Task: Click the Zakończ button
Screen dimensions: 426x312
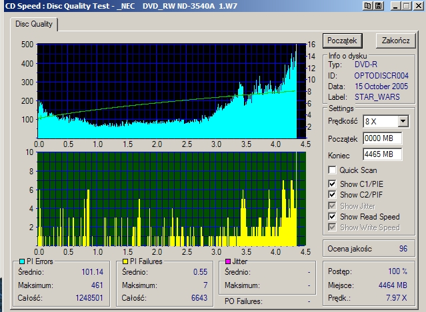Action: click(395, 41)
